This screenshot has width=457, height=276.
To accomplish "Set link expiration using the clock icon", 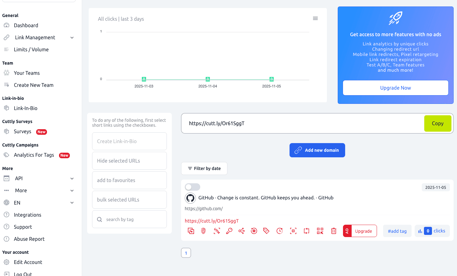I will click(x=280, y=231).
